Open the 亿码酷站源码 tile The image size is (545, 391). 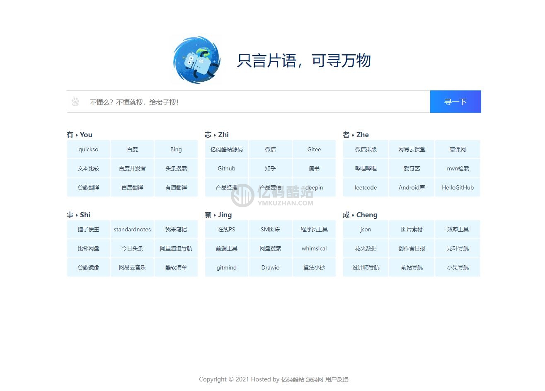pyautogui.click(x=227, y=149)
